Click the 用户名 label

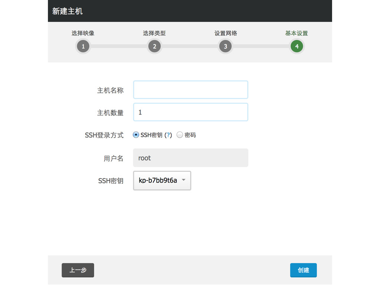coord(114,158)
